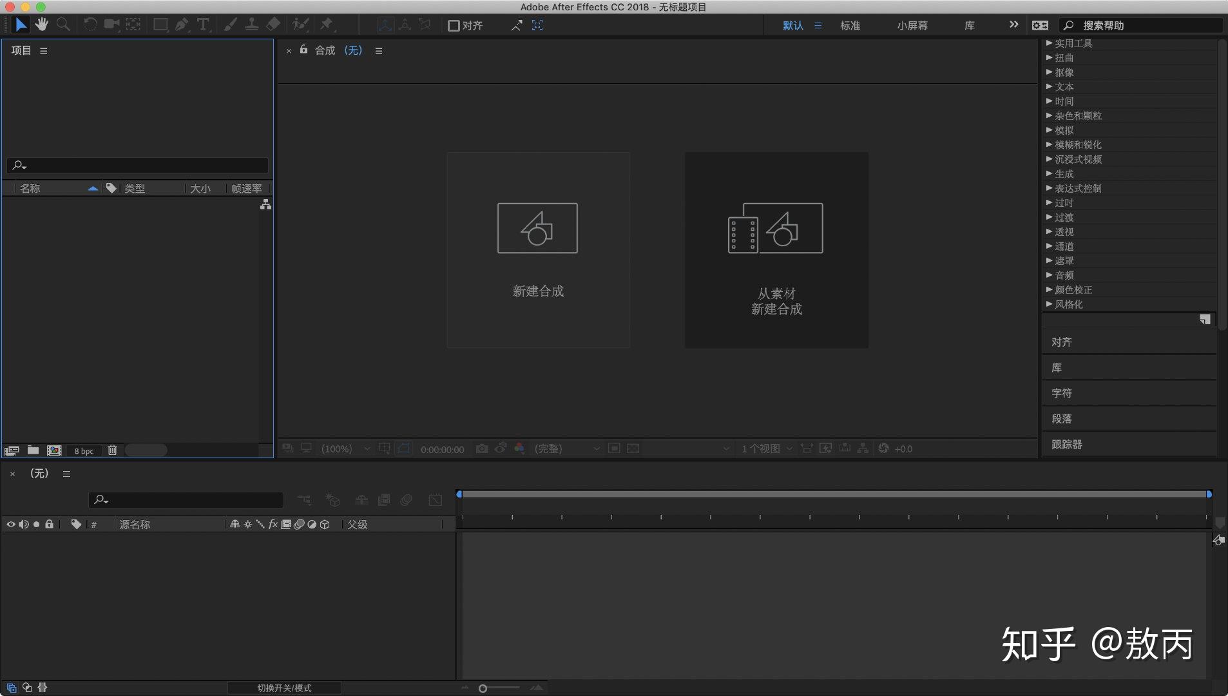Click the 切换开关/模式 button

point(284,688)
